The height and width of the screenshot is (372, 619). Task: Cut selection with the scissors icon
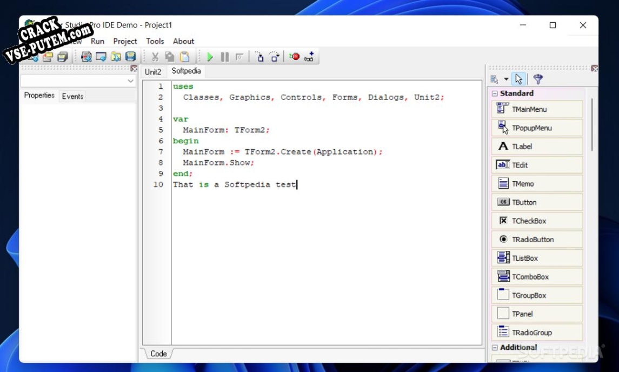click(155, 57)
